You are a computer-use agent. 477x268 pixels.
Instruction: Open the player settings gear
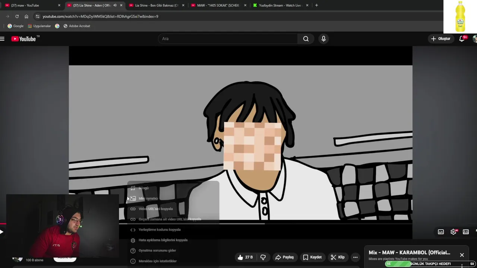pyautogui.click(x=454, y=232)
